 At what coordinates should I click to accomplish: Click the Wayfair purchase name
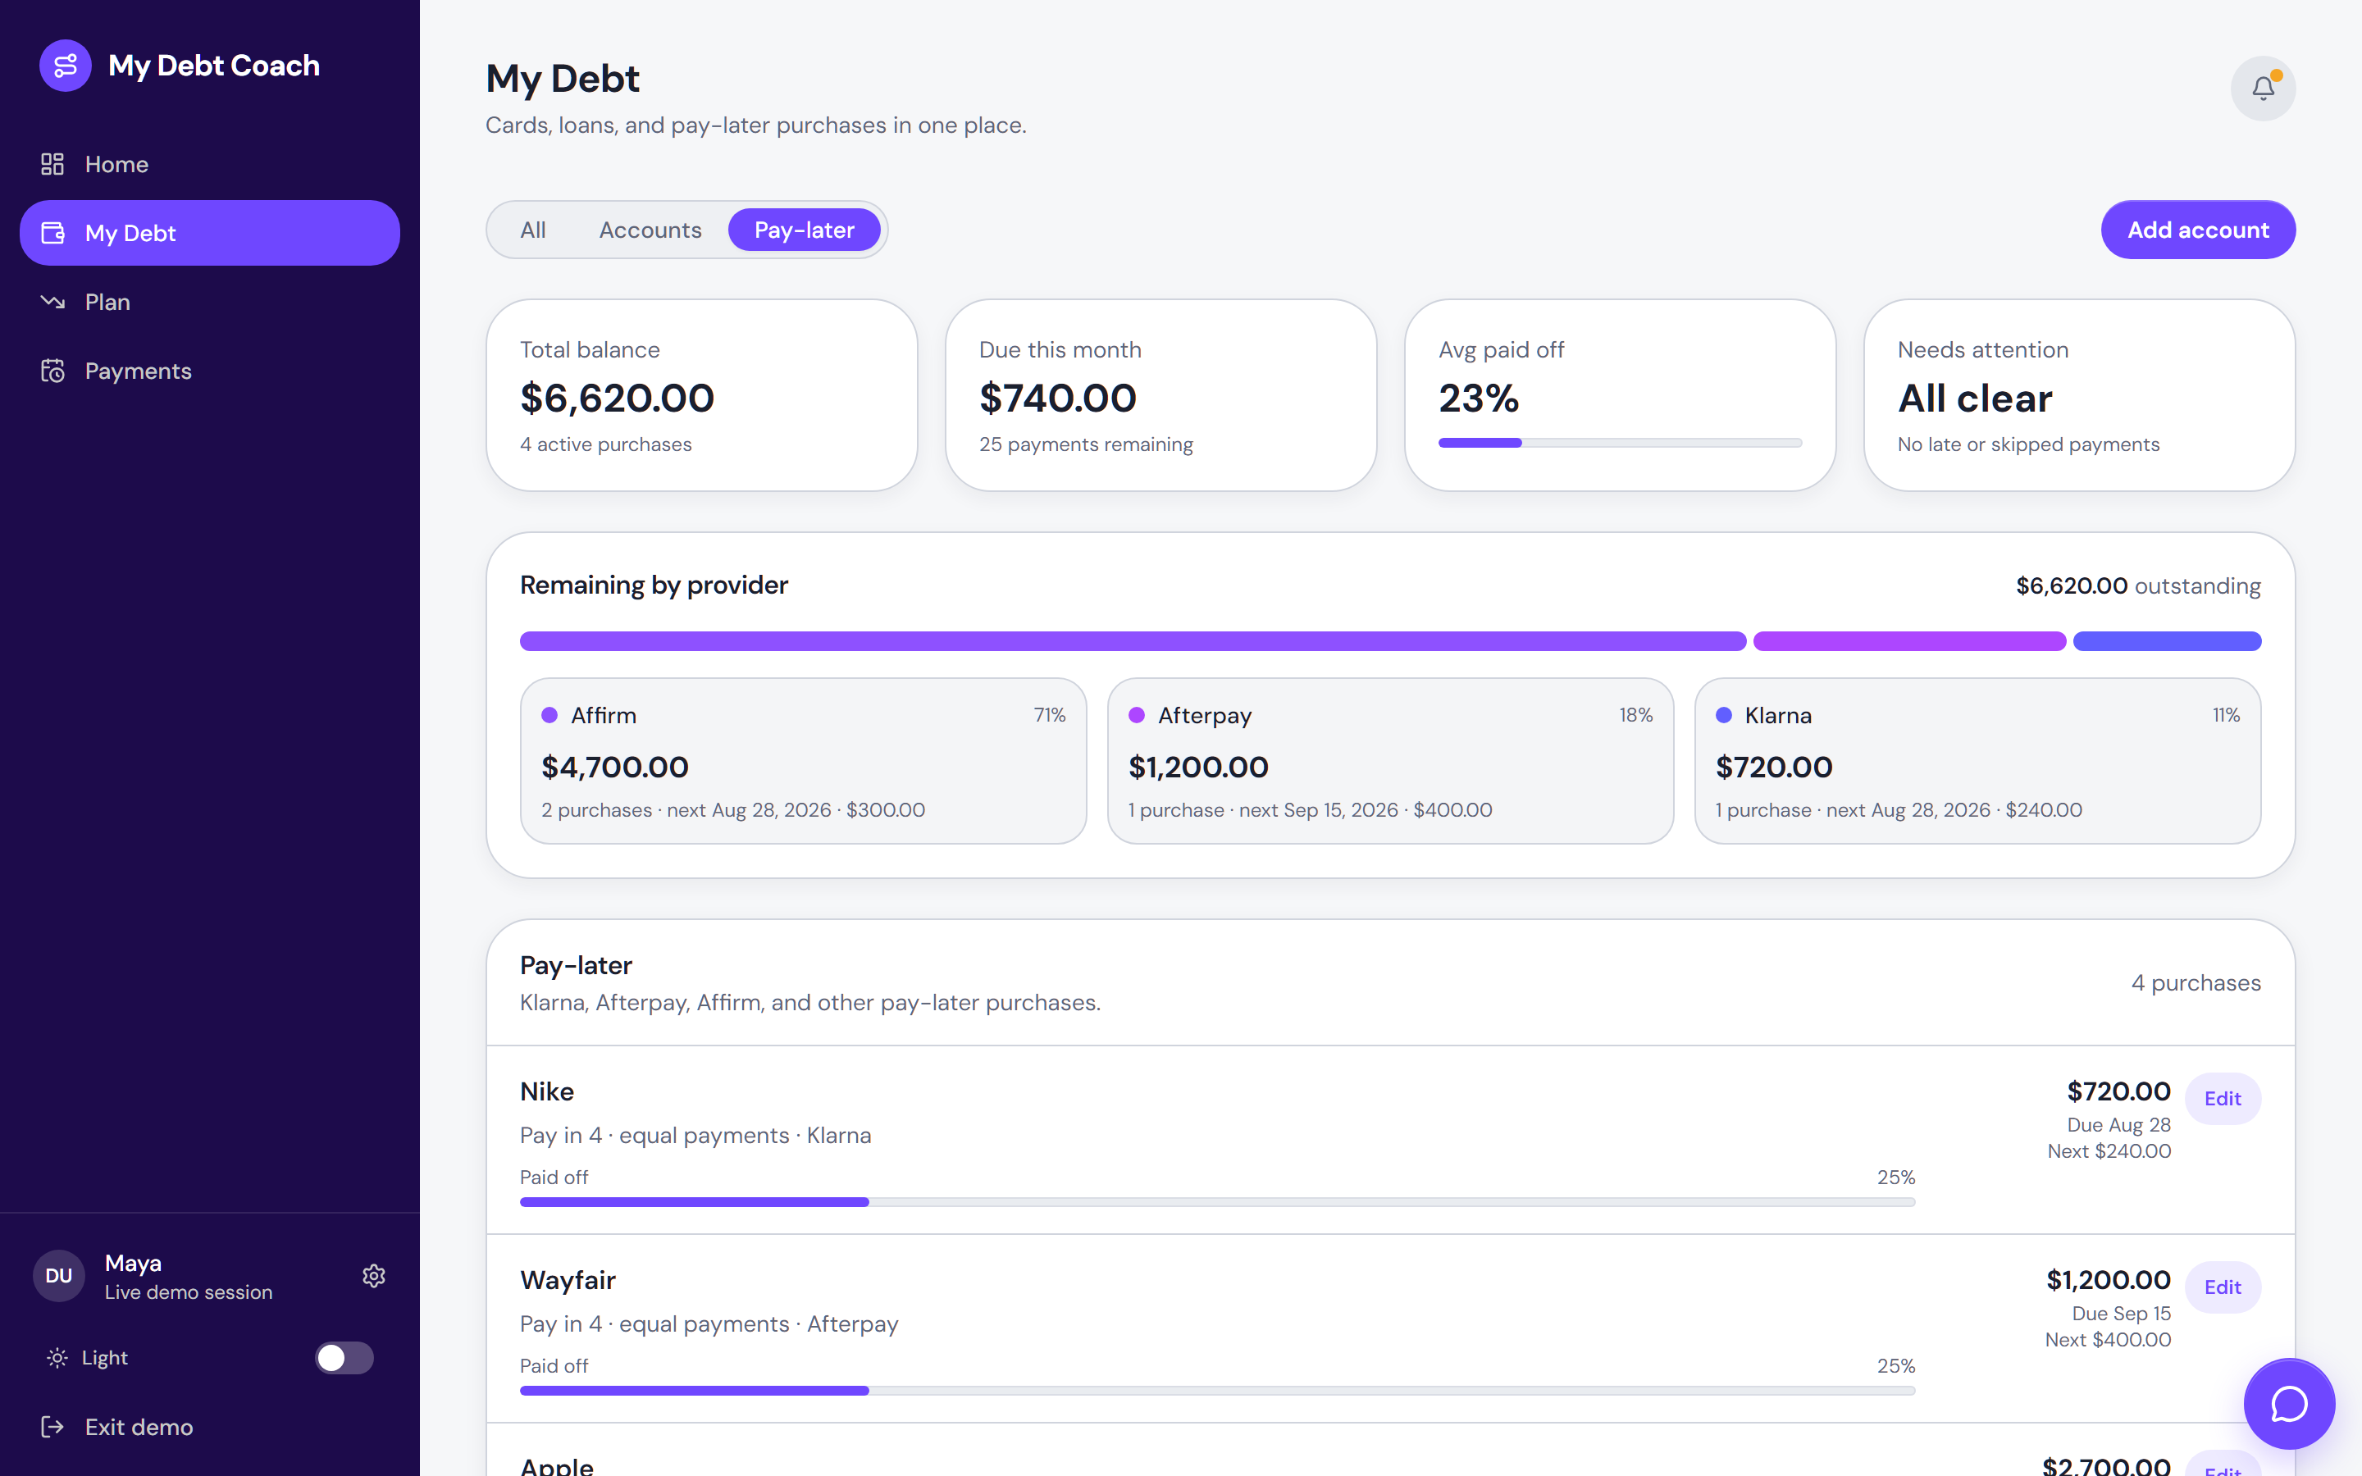click(567, 1280)
